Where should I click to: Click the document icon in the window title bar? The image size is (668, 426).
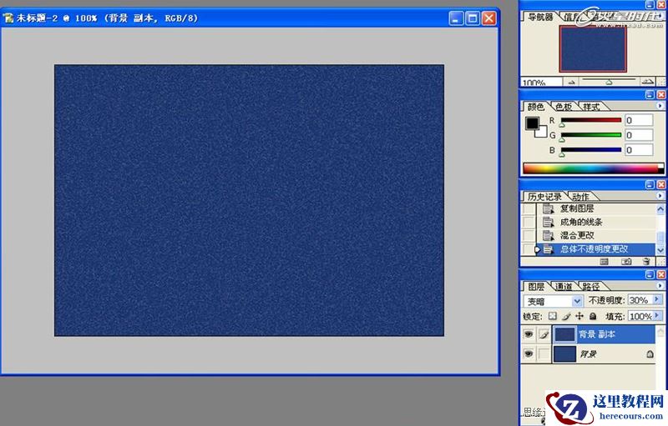click(8, 18)
